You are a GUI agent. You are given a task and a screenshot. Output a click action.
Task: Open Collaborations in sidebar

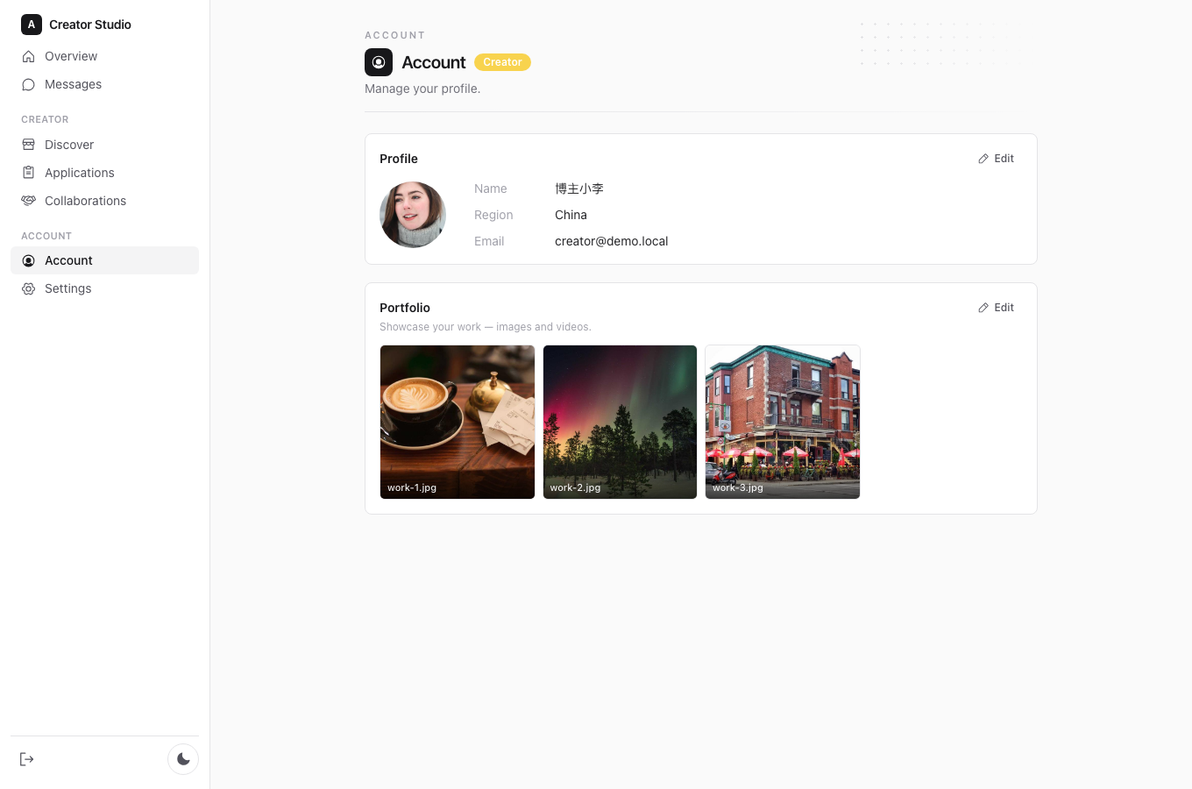104,201
